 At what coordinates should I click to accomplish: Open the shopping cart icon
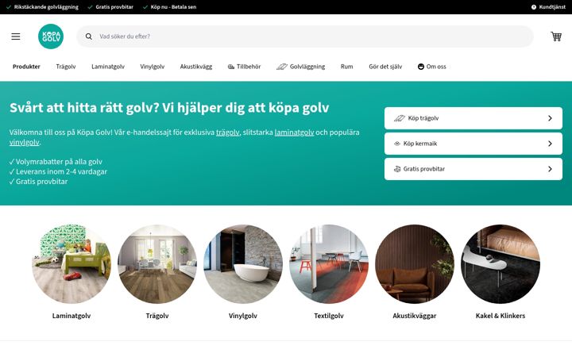coord(556,36)
